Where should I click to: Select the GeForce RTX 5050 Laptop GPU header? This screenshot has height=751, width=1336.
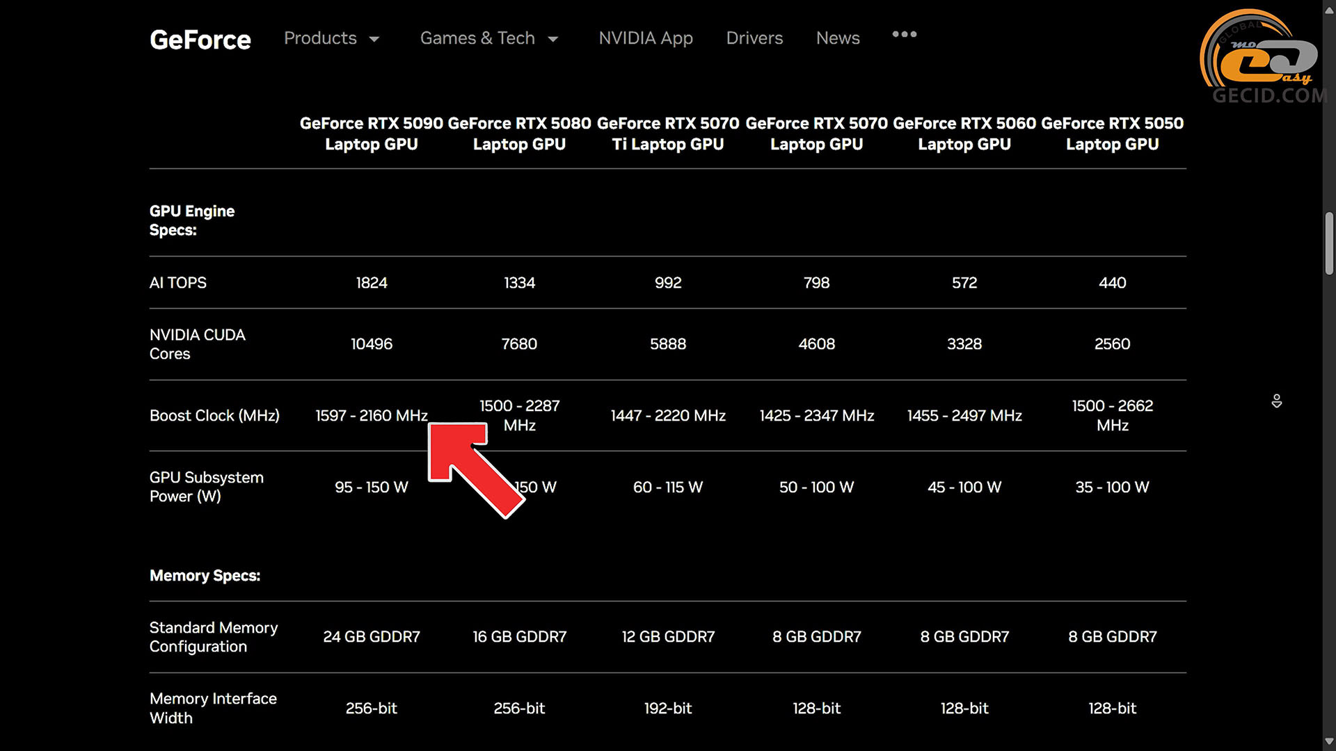[x=1112, y=134]
